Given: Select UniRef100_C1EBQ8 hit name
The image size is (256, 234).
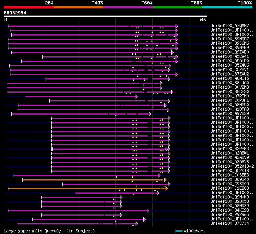Looking at the screenshot, I should 230,188.
